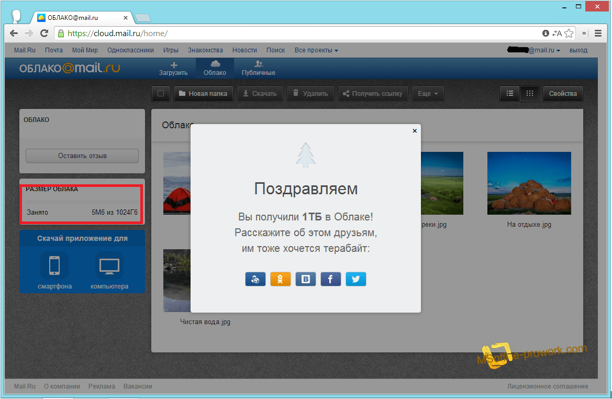Image resolution: width=612 pixels, height=399 pixels.
Task: Open the Все проекты dropdown menu
Action: pyautogui.click(x=316, y=50)
